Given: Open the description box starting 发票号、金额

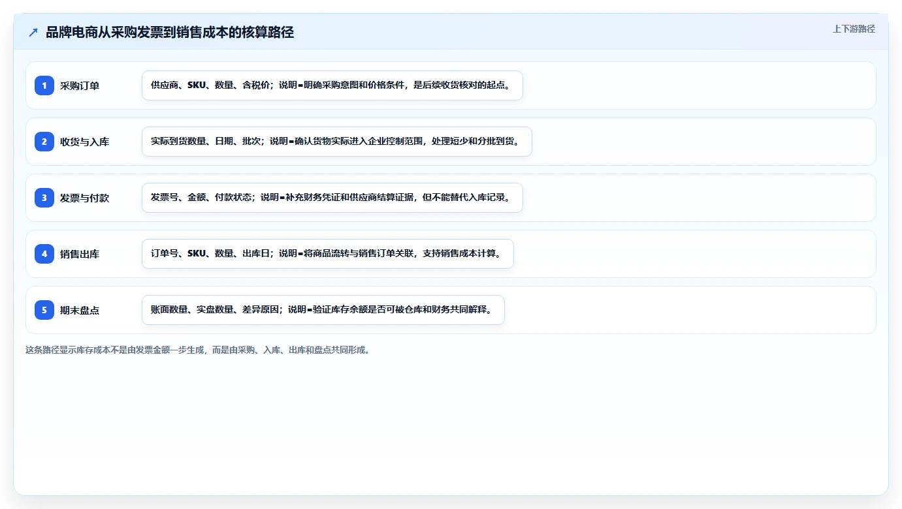Looking at the screenshot, I should pyautogui.click(x=332, y=198).
